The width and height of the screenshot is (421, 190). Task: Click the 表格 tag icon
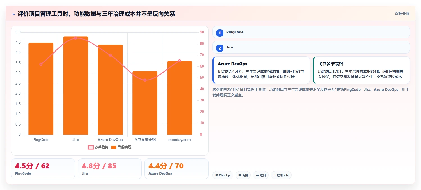(240, 175)
